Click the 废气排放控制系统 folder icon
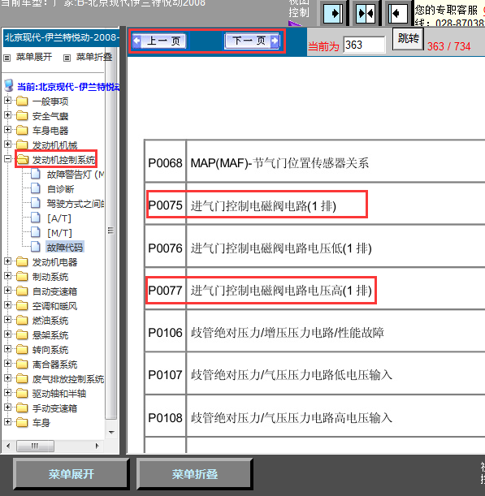485x496 pixels. pos(22,378)
